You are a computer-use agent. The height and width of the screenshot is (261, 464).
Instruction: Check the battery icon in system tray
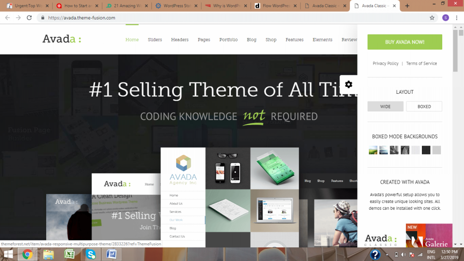(396, 255)
